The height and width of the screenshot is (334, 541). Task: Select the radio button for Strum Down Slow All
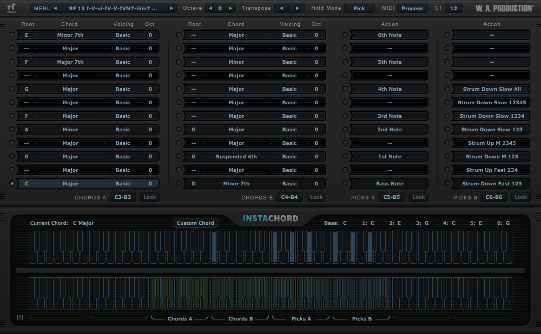[x=447, y=89]
